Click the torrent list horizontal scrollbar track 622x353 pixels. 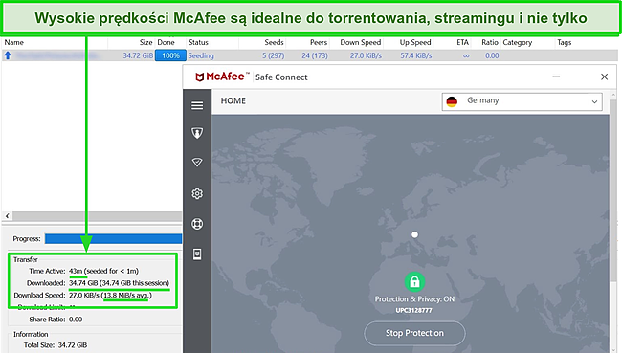(97, 216)
